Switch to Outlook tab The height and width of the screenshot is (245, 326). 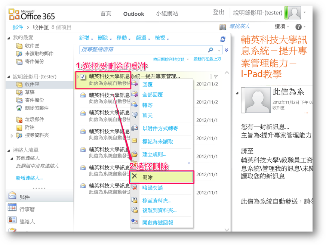133,14
